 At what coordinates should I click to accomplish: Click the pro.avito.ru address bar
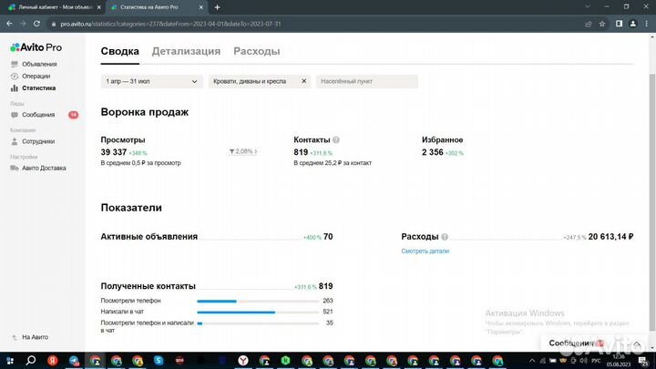pyautogui.click(x=313, y=24)
